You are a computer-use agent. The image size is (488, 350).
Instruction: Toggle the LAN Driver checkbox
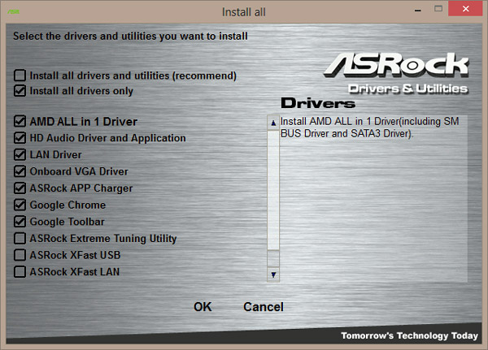(20, 154)
